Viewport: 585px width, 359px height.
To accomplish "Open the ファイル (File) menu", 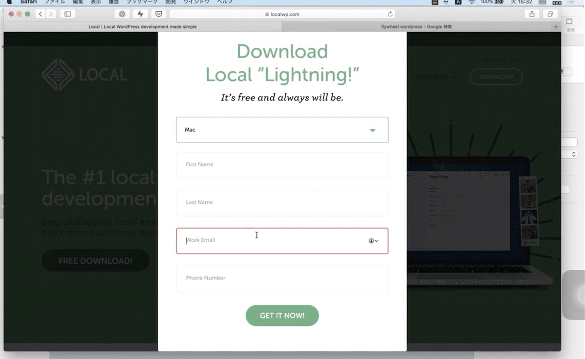I will 55,2.
